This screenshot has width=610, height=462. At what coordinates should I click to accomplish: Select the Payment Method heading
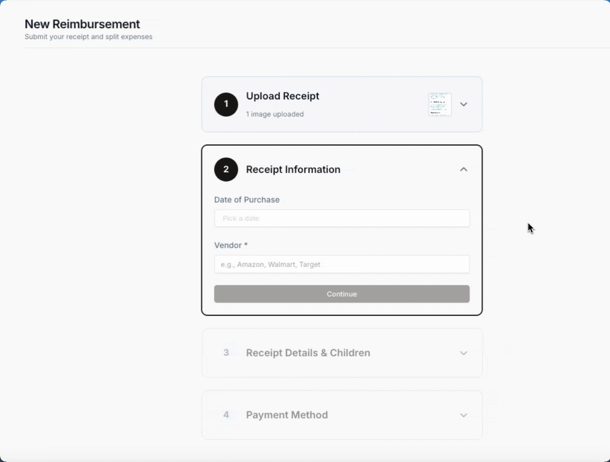[287, 415]
